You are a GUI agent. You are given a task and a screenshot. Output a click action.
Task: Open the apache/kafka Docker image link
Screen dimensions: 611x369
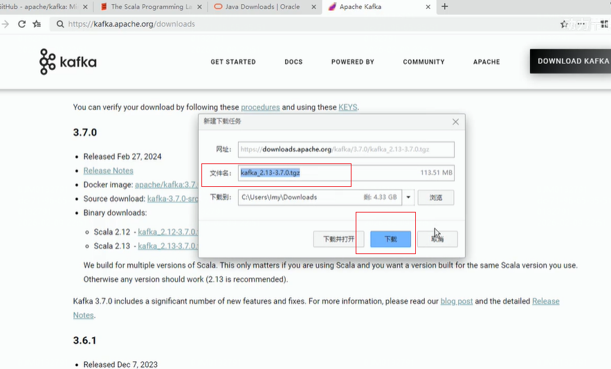click(x=166, y=185)
